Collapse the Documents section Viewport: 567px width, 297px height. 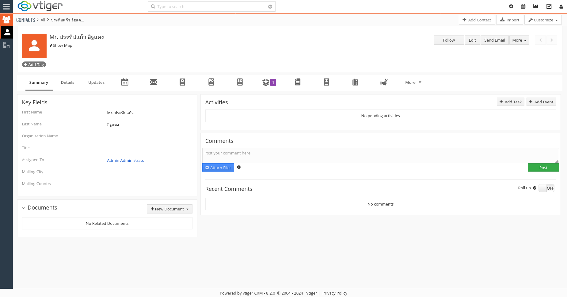24,208
